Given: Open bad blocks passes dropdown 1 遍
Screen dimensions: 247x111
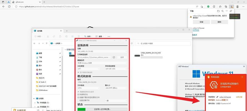Looking at the screenshot, I should click(x=116, y=100).
